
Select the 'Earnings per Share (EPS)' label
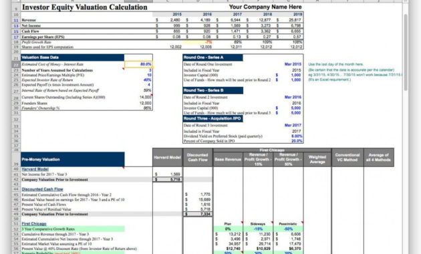click(43, 37)
